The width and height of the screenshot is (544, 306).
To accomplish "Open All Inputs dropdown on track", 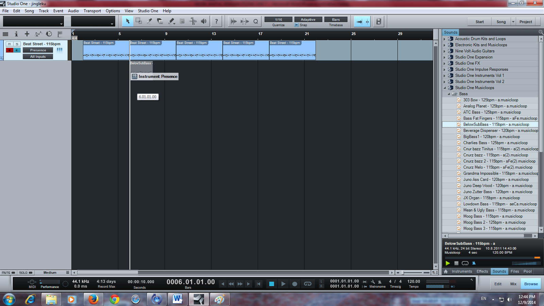I will pyautogui.click(x=38, y=57).
